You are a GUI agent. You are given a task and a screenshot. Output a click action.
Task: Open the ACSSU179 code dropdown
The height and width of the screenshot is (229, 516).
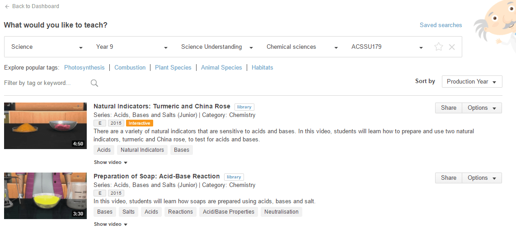[x=387, y=47]
